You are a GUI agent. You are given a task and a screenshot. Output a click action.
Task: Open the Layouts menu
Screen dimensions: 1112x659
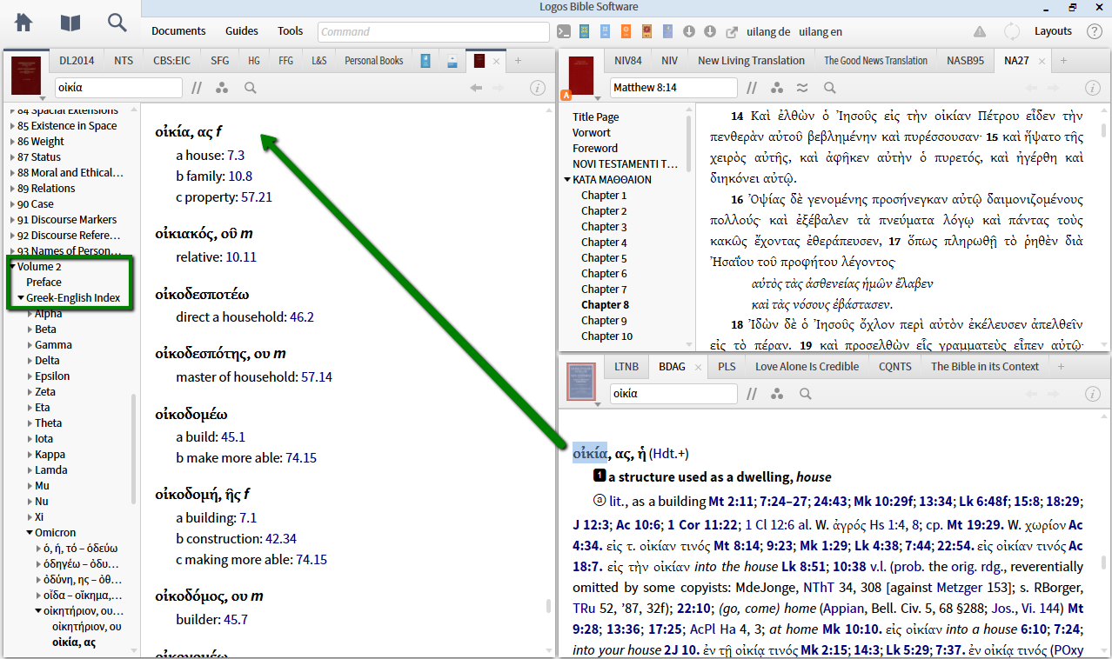tap(1053, 31)
